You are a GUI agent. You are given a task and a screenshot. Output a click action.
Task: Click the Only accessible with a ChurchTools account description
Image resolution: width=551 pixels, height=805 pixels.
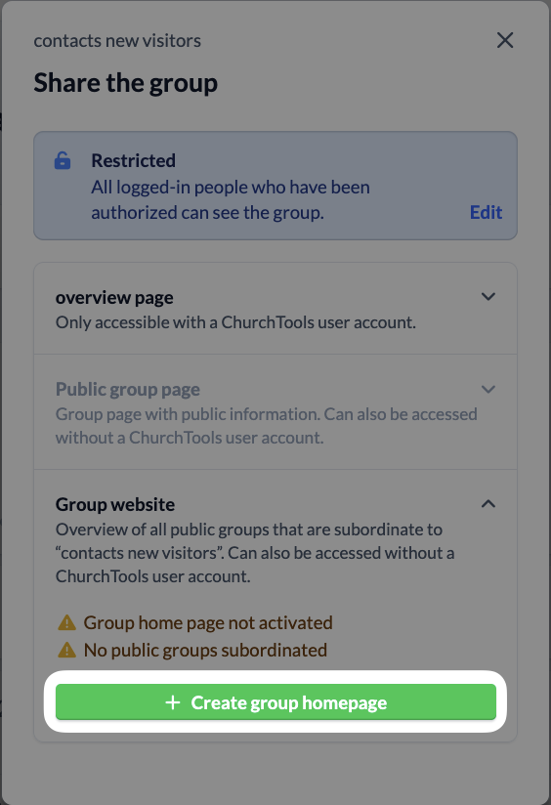click(x=235, y=322)
